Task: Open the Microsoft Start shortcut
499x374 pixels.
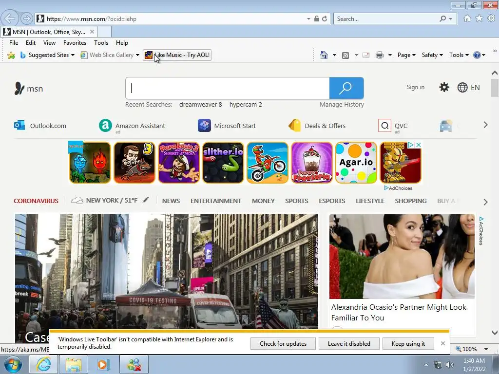Action: point(227,126)
